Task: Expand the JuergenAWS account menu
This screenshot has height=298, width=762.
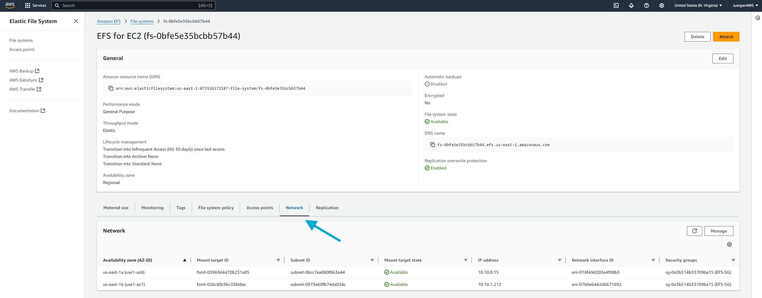Action: click(x=745, y=5)
